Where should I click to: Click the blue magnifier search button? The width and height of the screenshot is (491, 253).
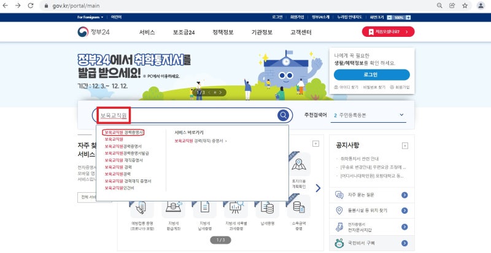tap(283, 115)
